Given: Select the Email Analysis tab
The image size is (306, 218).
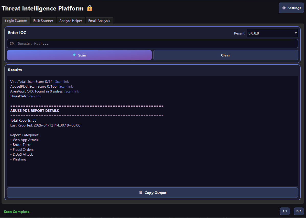Looking at the screenshot, I should [99, 21].
